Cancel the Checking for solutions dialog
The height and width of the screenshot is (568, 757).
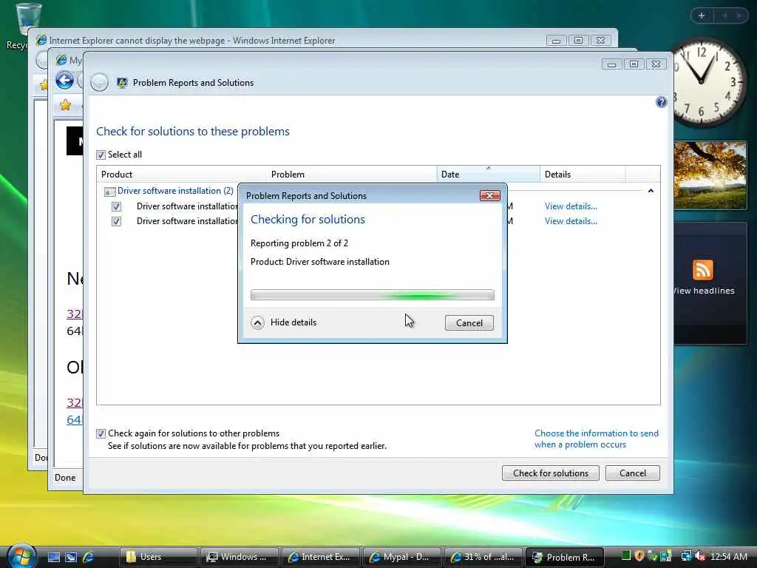click(469, 322)
